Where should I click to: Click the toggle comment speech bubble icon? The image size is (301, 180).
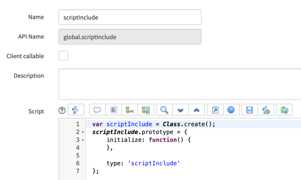(98, 110)
